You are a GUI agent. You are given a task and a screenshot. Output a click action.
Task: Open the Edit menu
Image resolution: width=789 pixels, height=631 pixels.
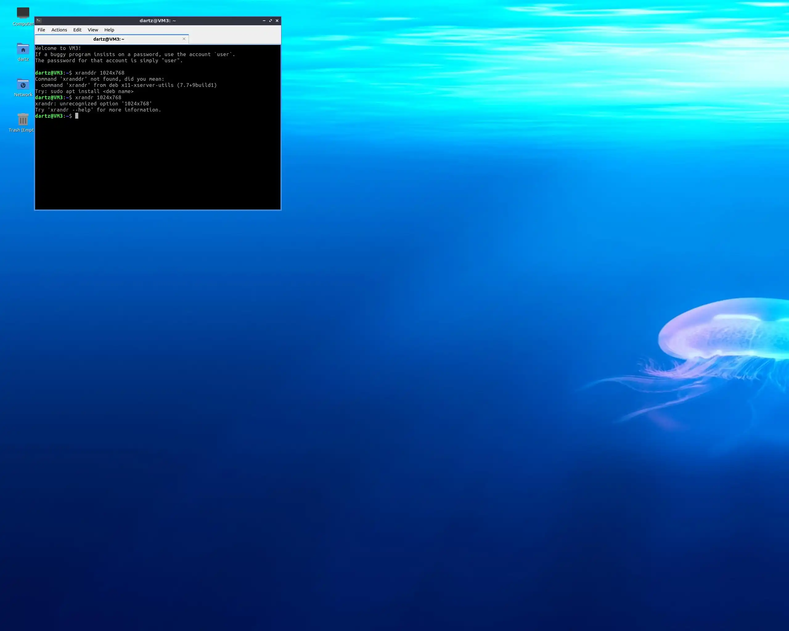point(77,30)
